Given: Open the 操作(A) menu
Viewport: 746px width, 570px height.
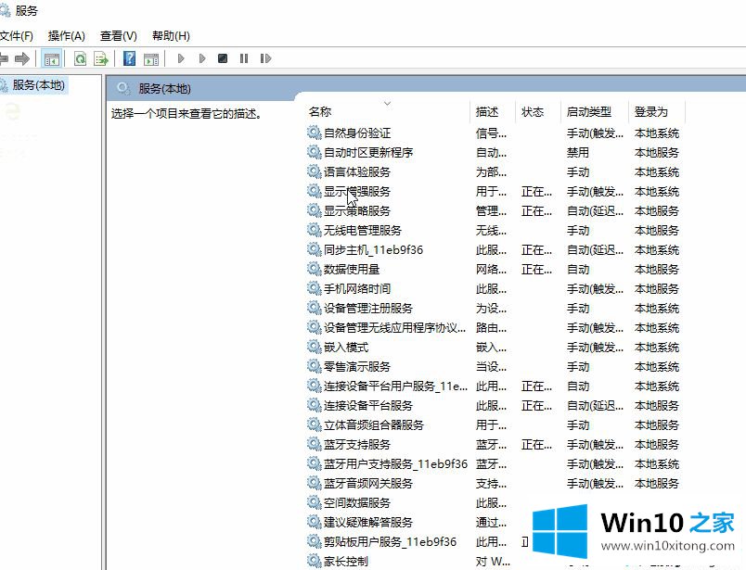Looking at the screenshot, I should tap(66, 35).
